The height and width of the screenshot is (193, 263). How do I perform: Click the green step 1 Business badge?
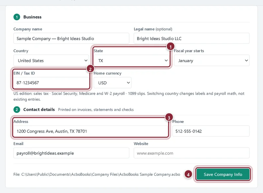point(17,17)
